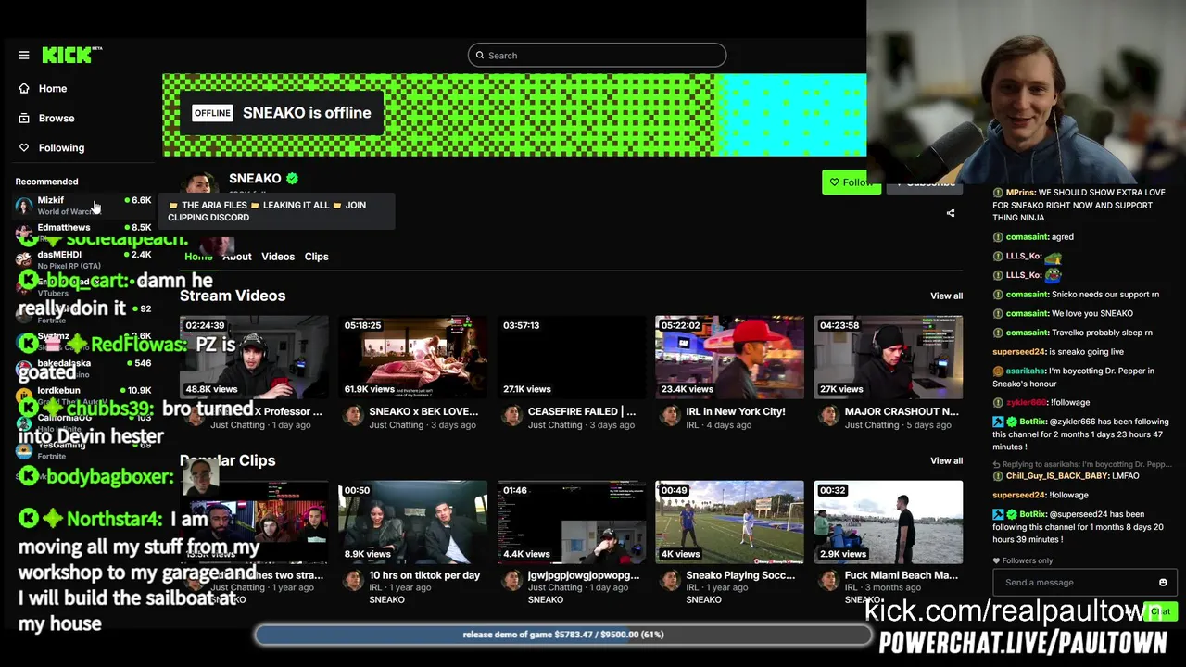The width and height of the screenshot is (1186, 667).
Task: Switch to the Clips tab
Action: click(x=317, y=257)
